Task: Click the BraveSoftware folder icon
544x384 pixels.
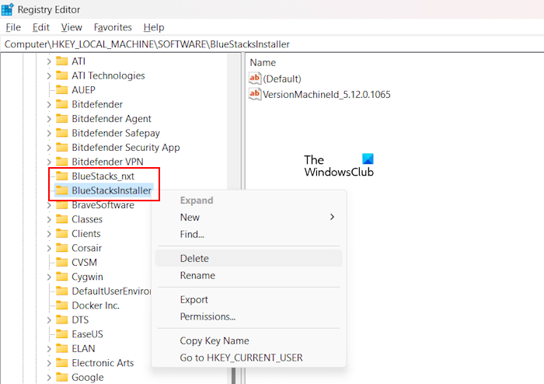Action: 61,204
